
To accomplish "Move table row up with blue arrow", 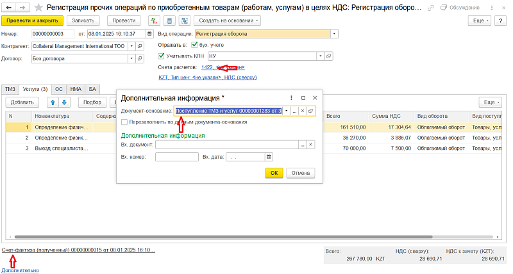I will coord(53,102).
